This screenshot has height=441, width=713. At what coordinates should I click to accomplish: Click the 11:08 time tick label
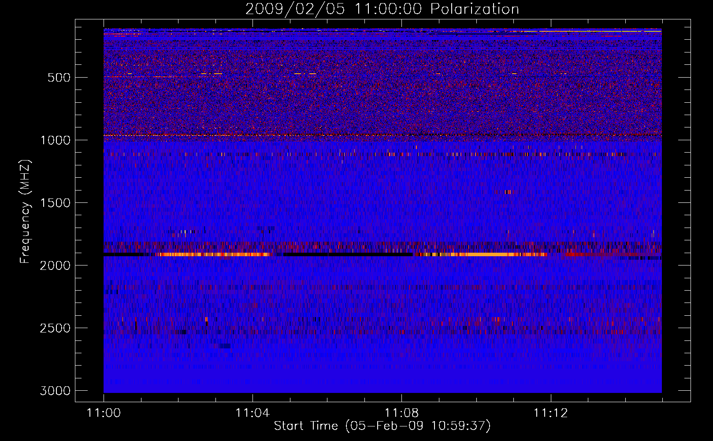click(401, 413)
